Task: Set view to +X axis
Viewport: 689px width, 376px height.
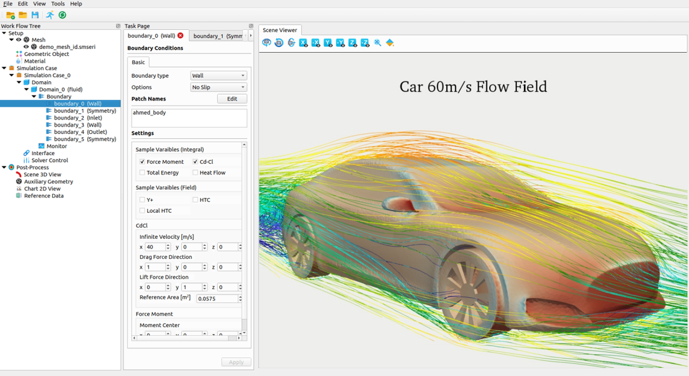Action: [x=304, y=43]
